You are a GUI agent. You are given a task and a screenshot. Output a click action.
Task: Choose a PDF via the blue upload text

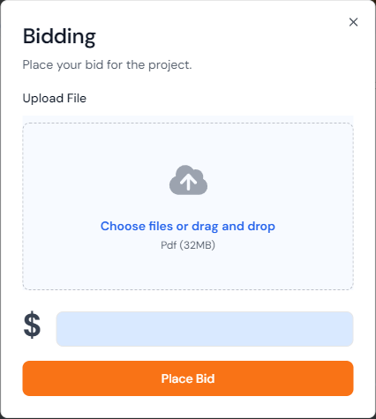pyautogui.click(x=188, y=226)
